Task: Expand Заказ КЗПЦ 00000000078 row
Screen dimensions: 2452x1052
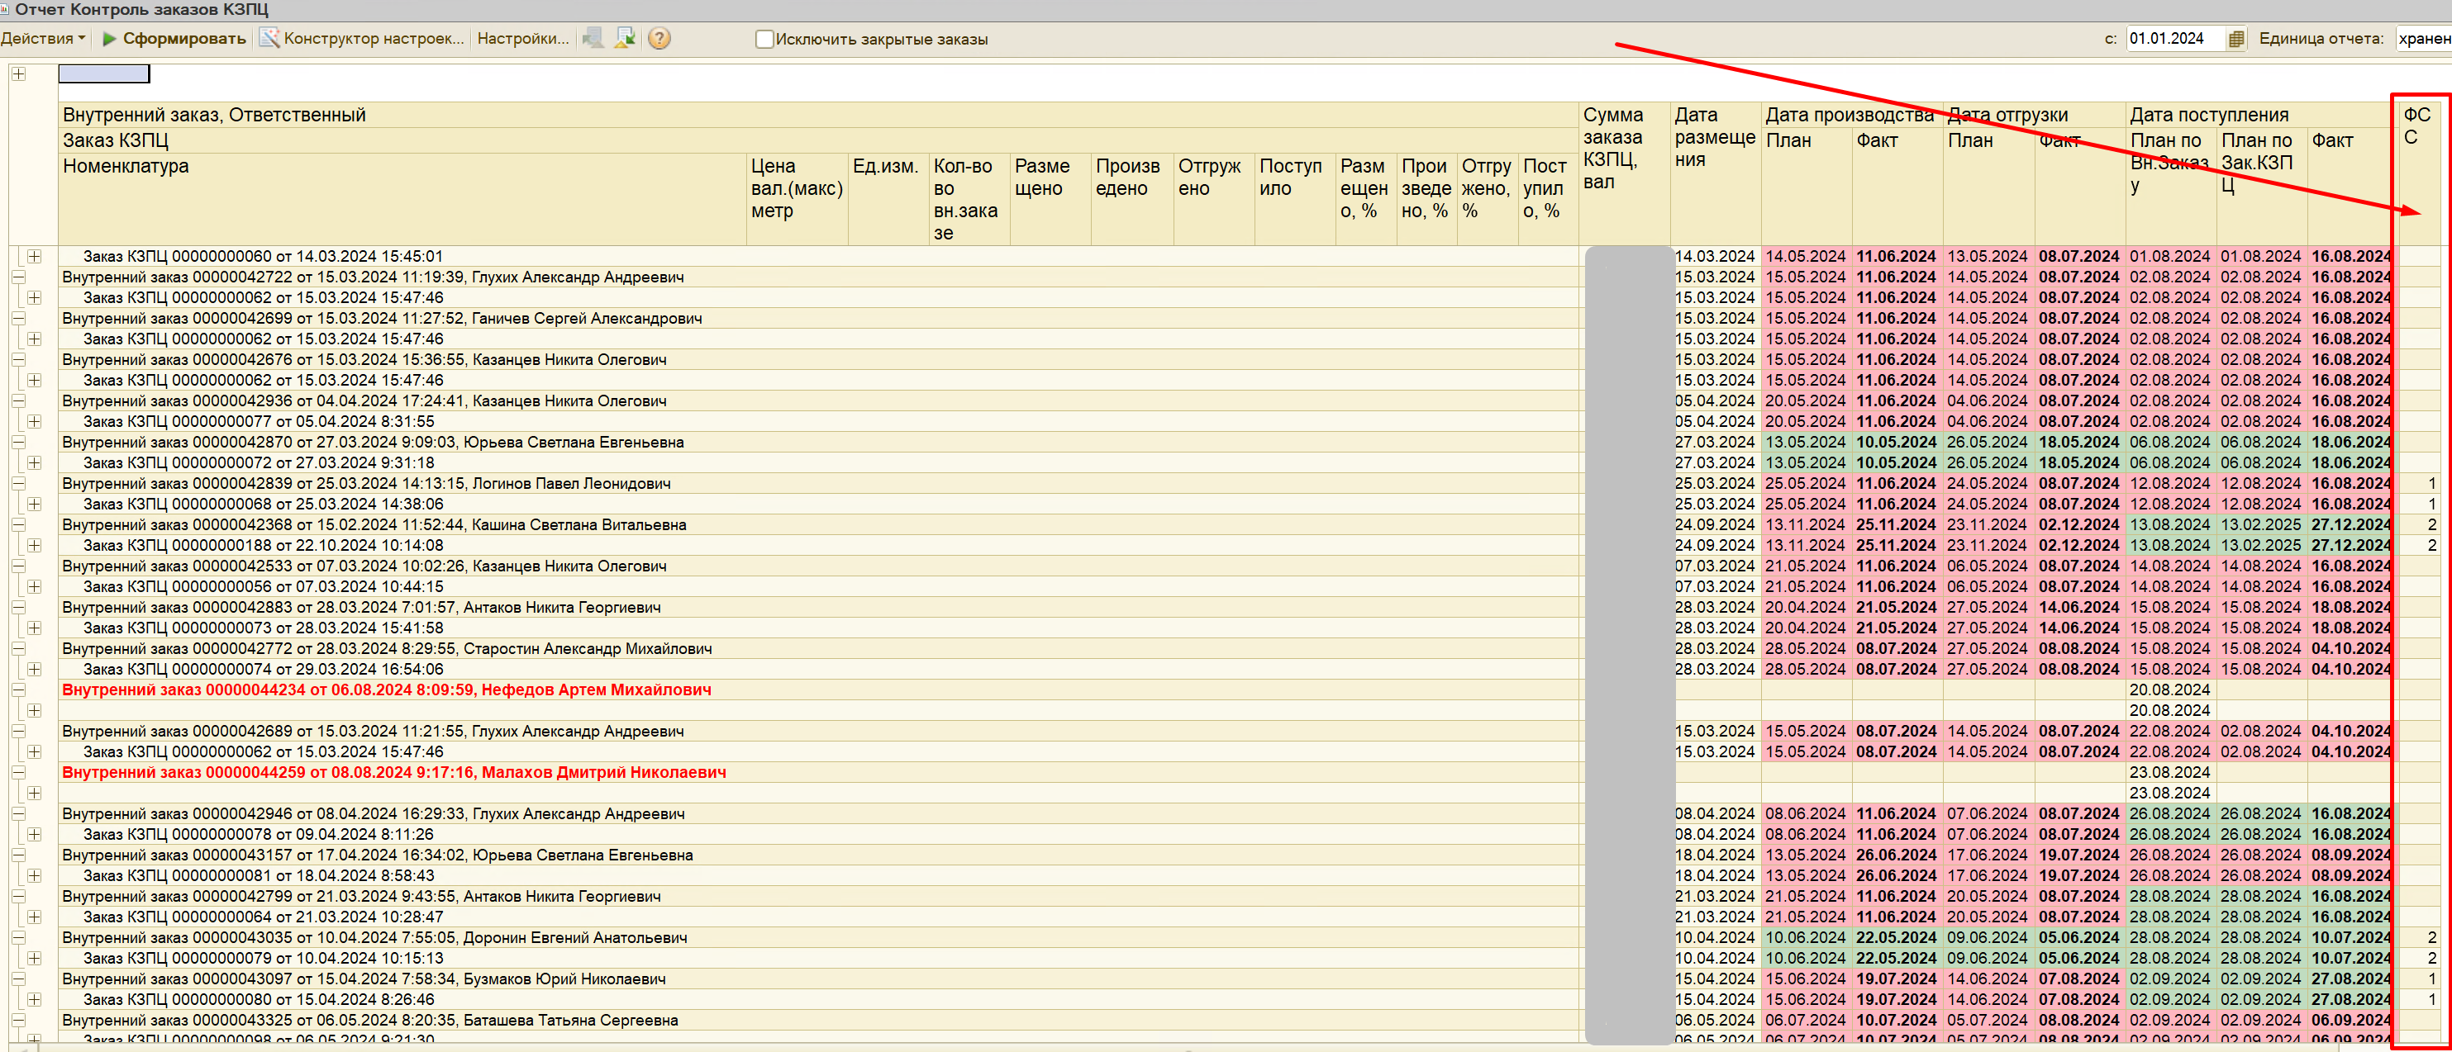Action: pyautogui.click(x=34, y=834)
